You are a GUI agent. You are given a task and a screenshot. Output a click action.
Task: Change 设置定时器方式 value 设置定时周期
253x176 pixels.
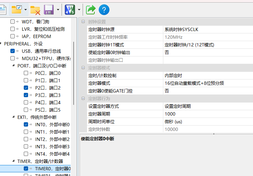pyautogui.click(x=208, y=106)
